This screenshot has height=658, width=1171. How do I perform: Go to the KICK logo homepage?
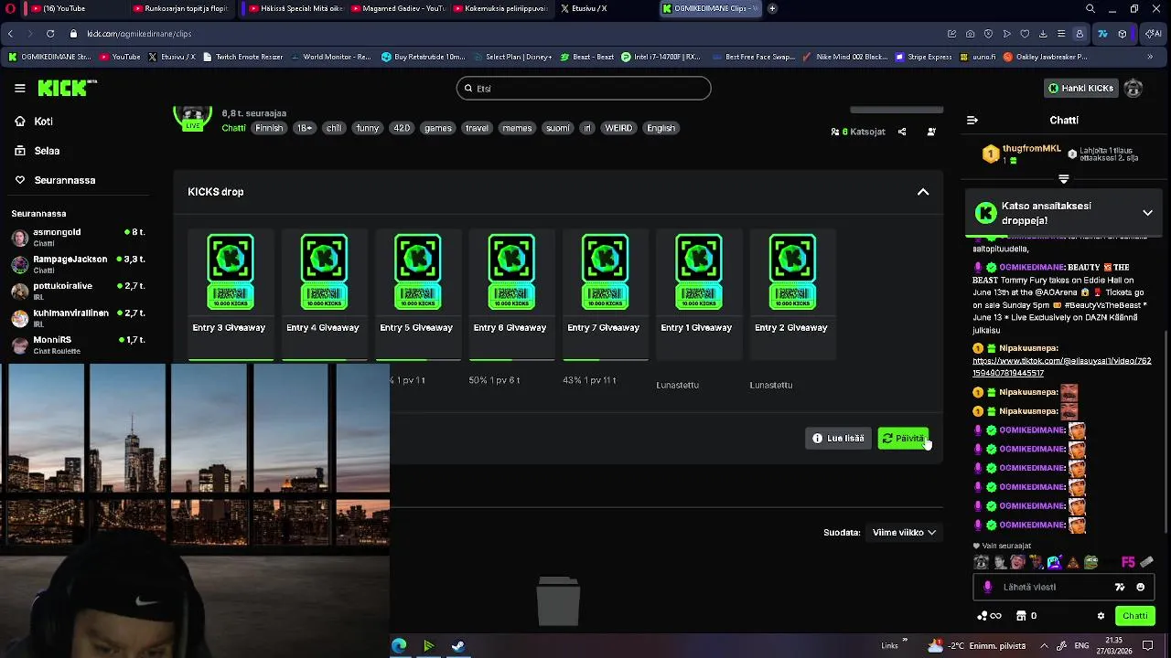pyautogui.click(x=67, y=88)
